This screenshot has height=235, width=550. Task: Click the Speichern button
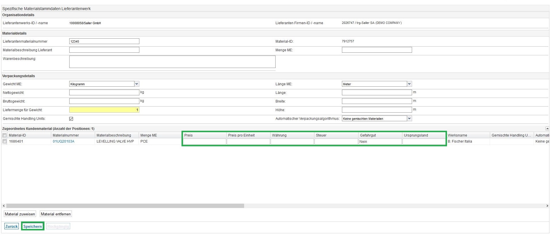pyautogui.click(x=33, y=226)
